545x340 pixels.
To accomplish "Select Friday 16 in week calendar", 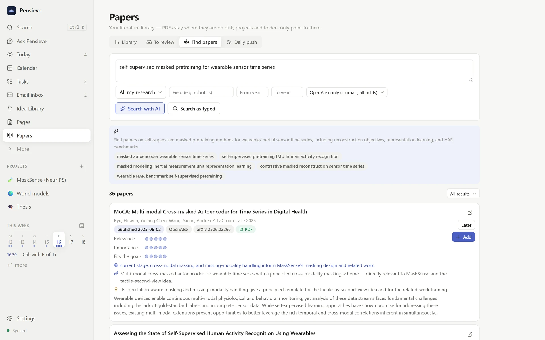I will pos(59,240).
